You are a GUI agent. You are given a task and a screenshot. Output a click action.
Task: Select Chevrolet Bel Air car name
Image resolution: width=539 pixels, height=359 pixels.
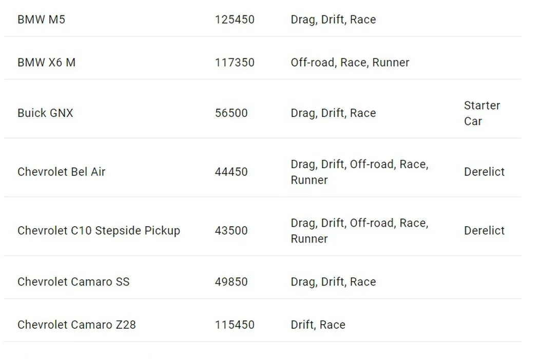[x=61, y=172]
